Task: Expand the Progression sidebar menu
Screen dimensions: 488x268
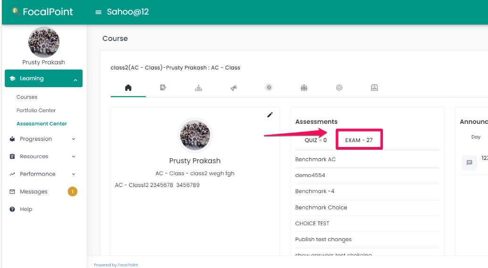Action: [x=43, y=139]
